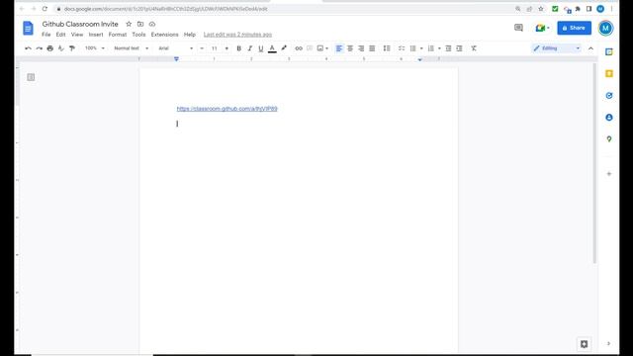Open numbered list options arrow
This screenshot has height=356, width=633.
(439, 48)
